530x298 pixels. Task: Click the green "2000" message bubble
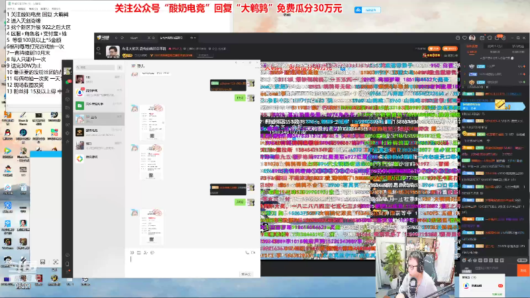(240, 202)
